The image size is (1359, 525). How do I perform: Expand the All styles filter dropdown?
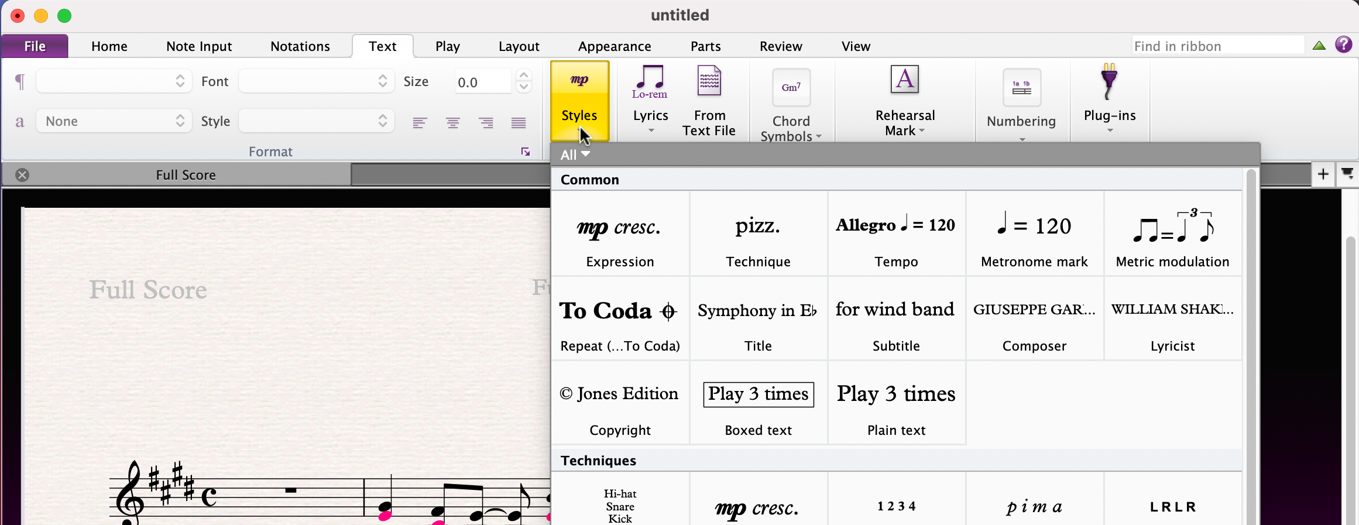pyautogui.click(x=575, y=155)
